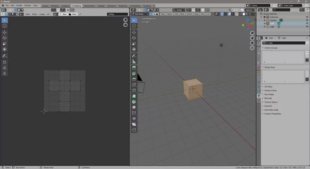
Task: Expand the UV Maps panel
Action: coord(268,87)
